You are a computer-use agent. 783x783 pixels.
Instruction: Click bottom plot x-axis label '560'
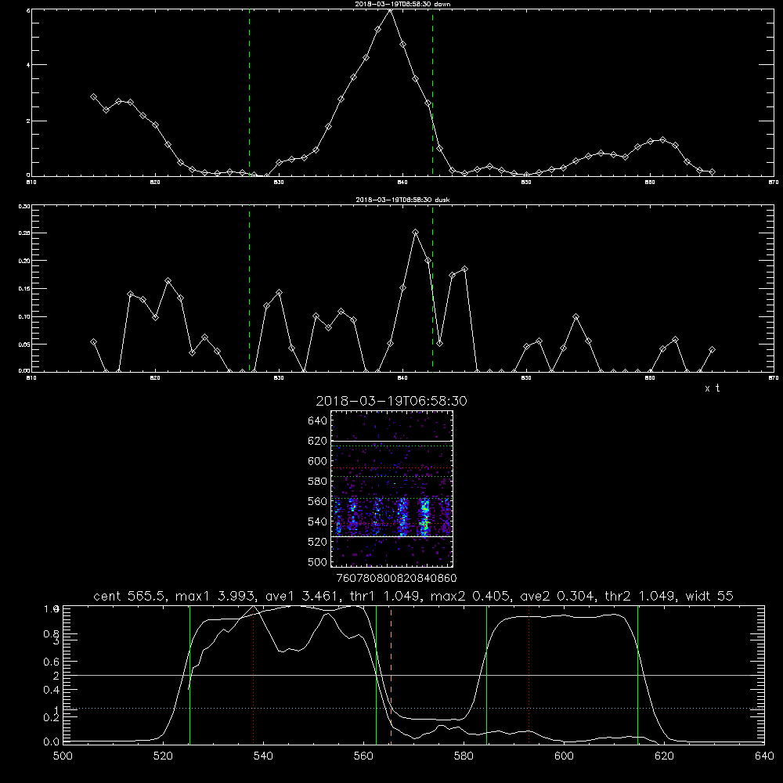363,756
